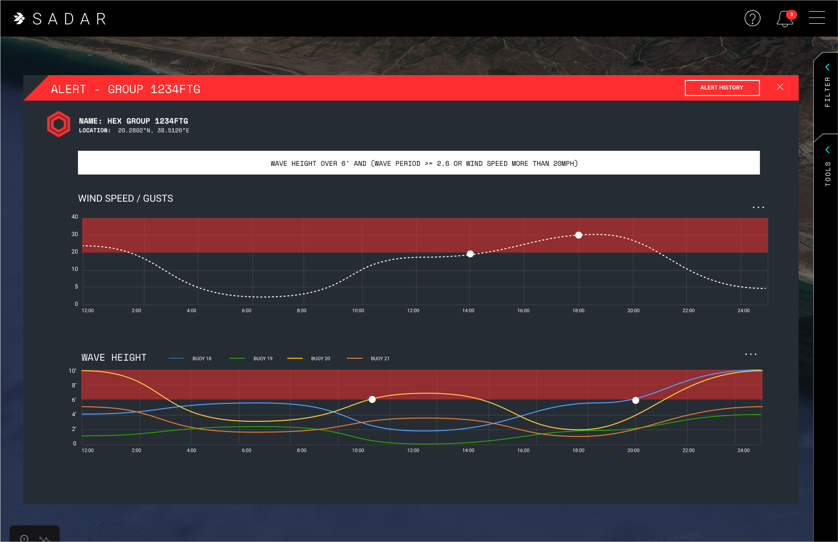Screen dimensions: 838x542
Task: Toggle Buoy 18 series in legend
Action: (190, 359)
